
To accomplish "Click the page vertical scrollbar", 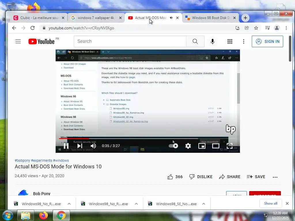I will coord(290,48).
